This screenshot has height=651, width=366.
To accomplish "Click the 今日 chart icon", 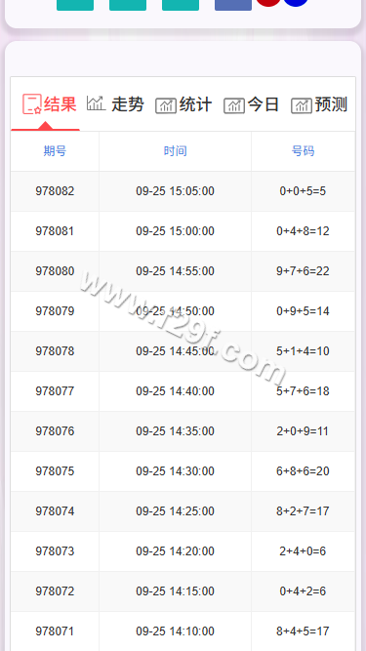I will [234, 105].
